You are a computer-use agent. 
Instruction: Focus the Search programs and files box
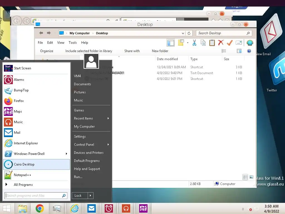[36, 196]
